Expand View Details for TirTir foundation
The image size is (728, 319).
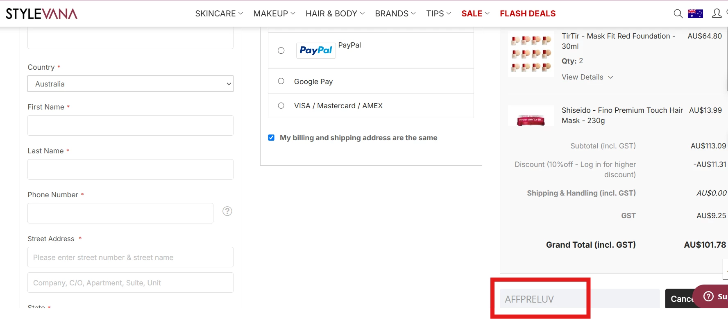pyautogui.click(x=587, y=77)
